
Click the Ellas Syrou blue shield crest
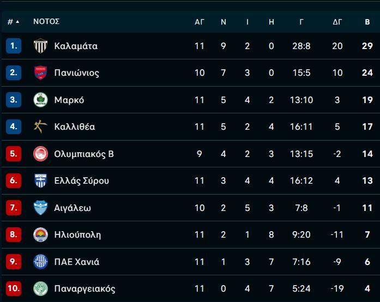click(x=40, y=180)
